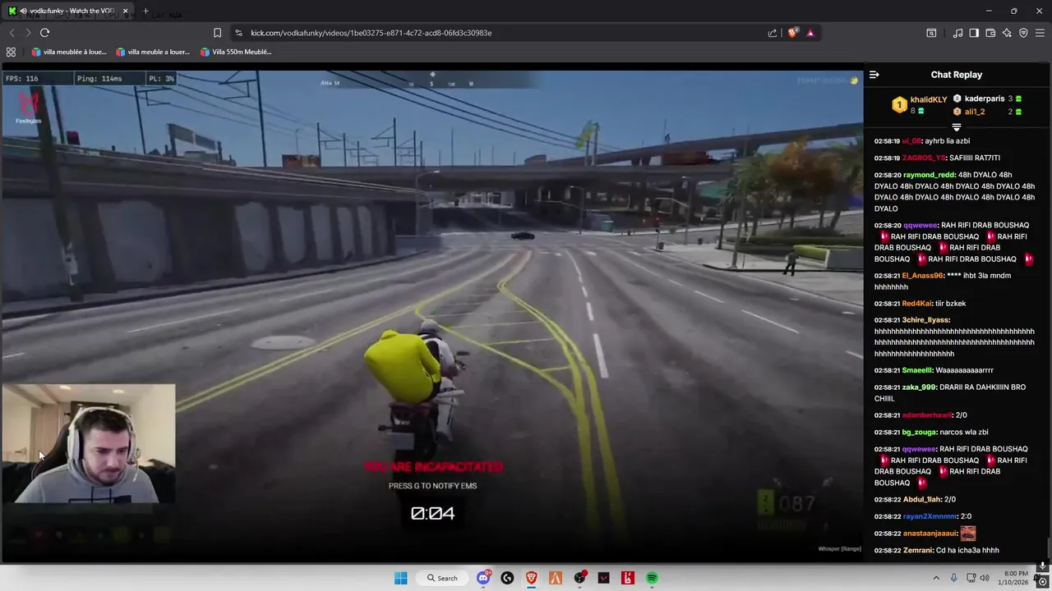The image size is (1052, 591).
Task: Open the Leo AI sparkle icon
Action: [x=1007, y=33]
